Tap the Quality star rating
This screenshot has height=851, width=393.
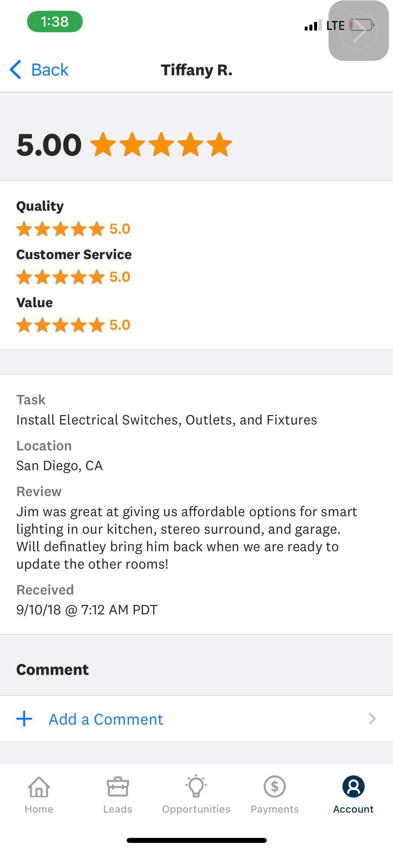(x=60, y=229)
